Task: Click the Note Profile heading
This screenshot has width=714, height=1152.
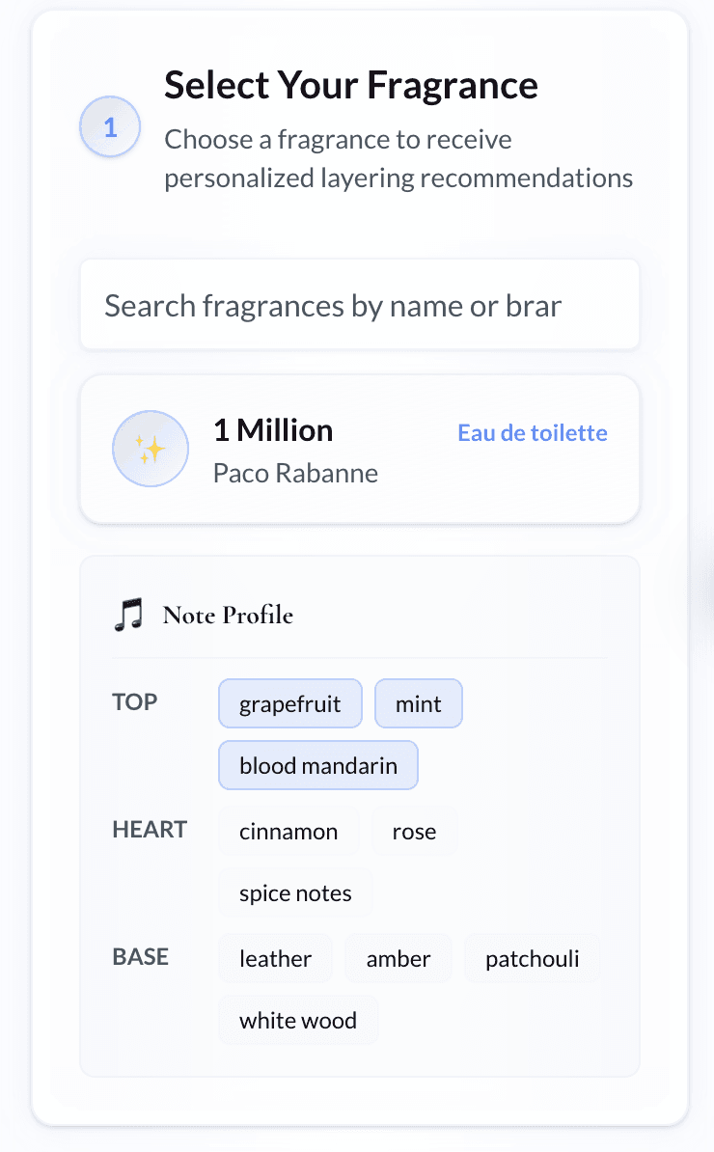Action: pyautogui.click(x=228, y=615)
